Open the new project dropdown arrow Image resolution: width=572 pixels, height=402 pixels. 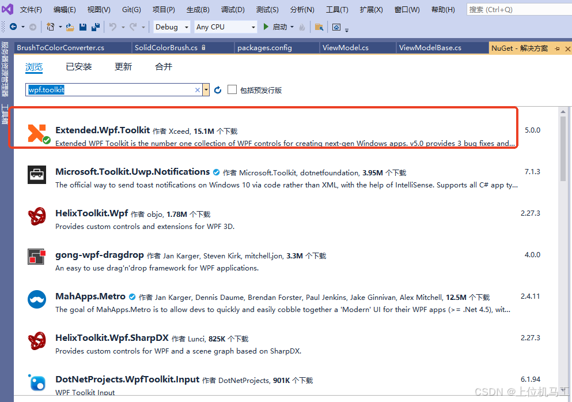point(60,27)
